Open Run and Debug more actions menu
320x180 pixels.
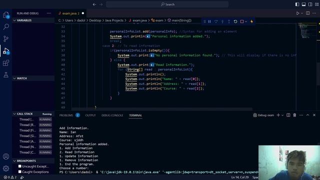[x=48, y=13]
